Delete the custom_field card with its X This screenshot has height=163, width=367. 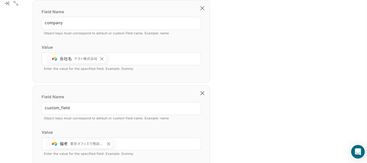[x=202, y=93]
